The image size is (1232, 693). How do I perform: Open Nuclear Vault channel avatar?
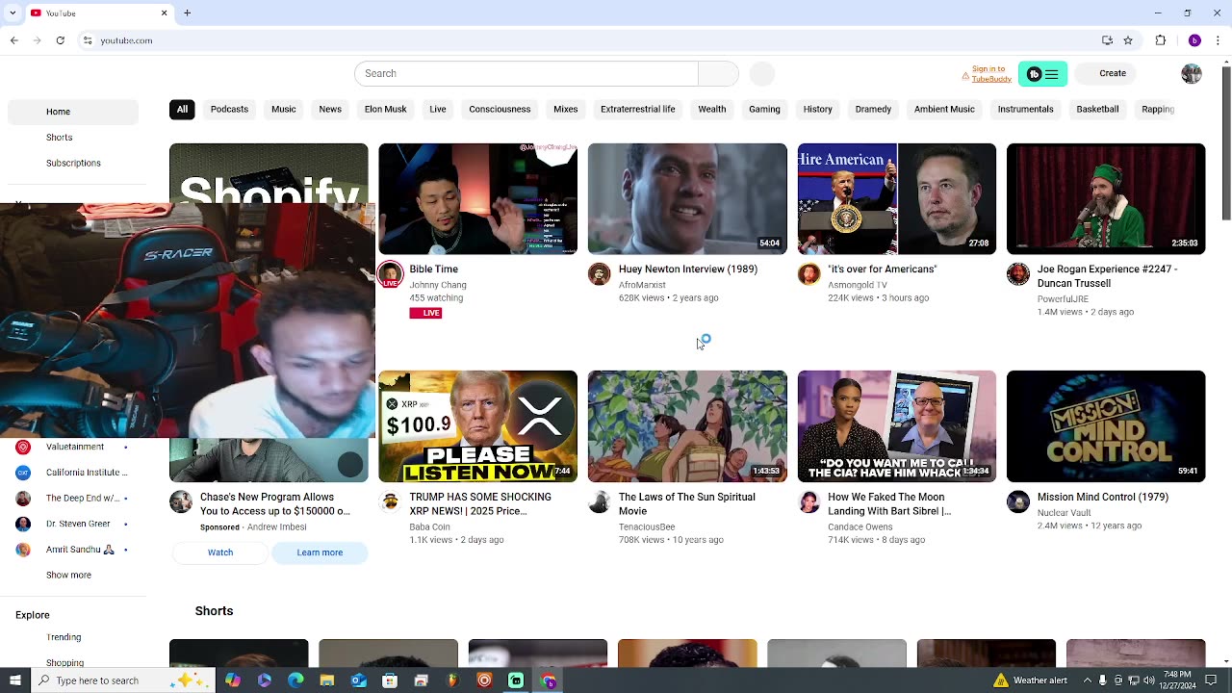click(x=1017, y=501)
